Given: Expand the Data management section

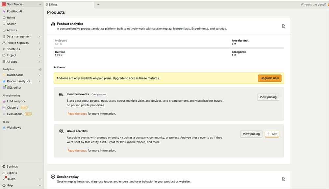Looking at the screenshot, I should pyautogui.click(x=39, y=36).
